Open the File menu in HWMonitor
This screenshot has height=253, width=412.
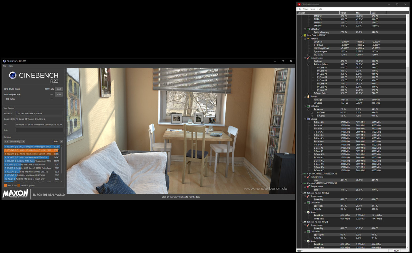pyautogui.click(x=299, y=9)
